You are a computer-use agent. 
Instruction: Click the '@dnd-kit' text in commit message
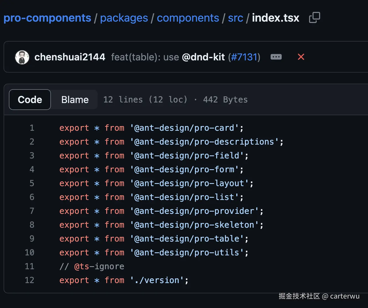pyautogui.click(x=203, y=57)
